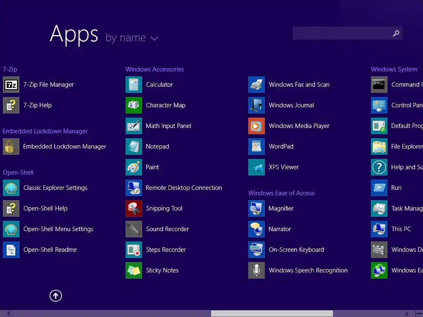Click the 'Open-Shell Menu Settings' label

[x=58, y=229]
